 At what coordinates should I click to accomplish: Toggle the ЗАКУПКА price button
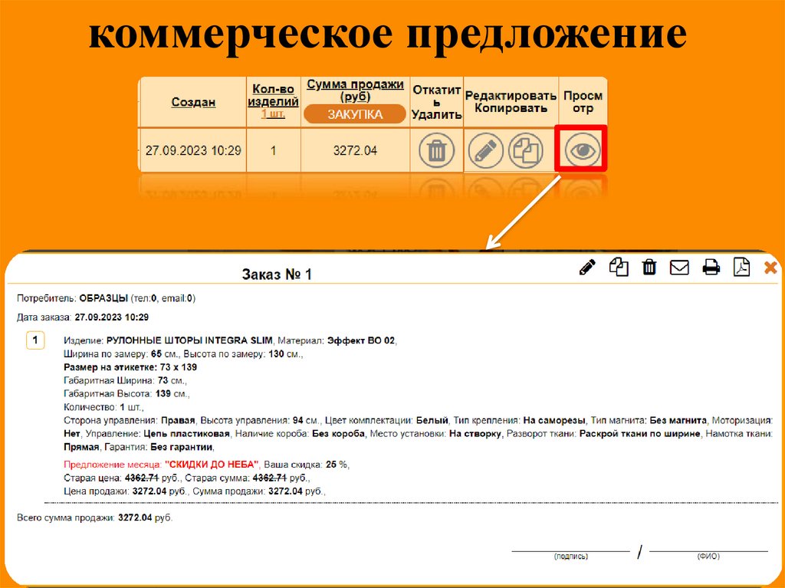(x=355, y=114)
